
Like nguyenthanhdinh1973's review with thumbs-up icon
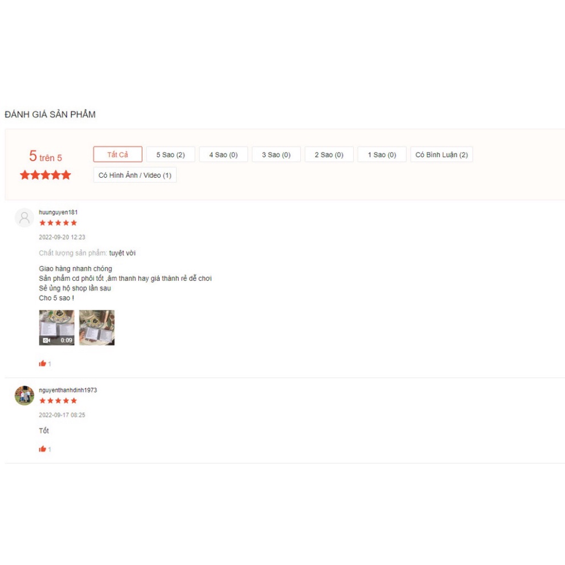[x=43, y=449]
